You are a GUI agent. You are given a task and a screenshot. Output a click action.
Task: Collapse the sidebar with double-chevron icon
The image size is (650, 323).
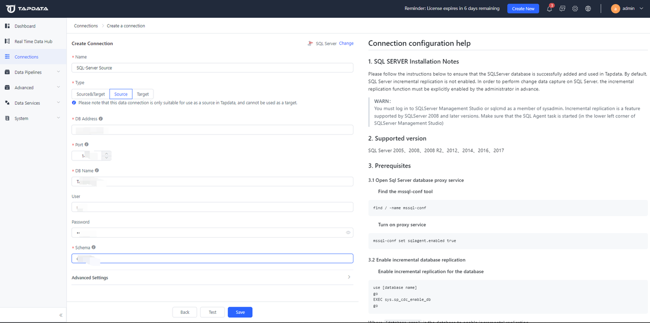coord(60,315)
